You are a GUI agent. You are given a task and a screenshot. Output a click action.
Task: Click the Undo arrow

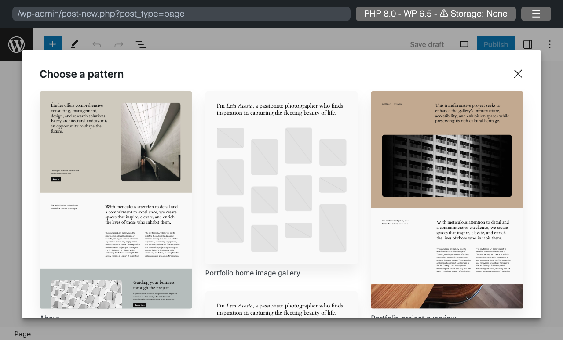pyautogui.click(x=97, y=44)
